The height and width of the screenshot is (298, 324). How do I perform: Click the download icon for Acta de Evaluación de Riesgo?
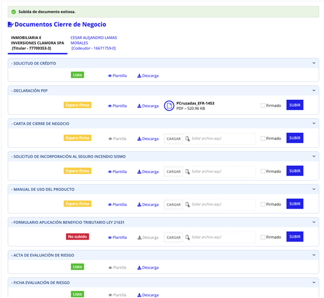coord(139,268)
